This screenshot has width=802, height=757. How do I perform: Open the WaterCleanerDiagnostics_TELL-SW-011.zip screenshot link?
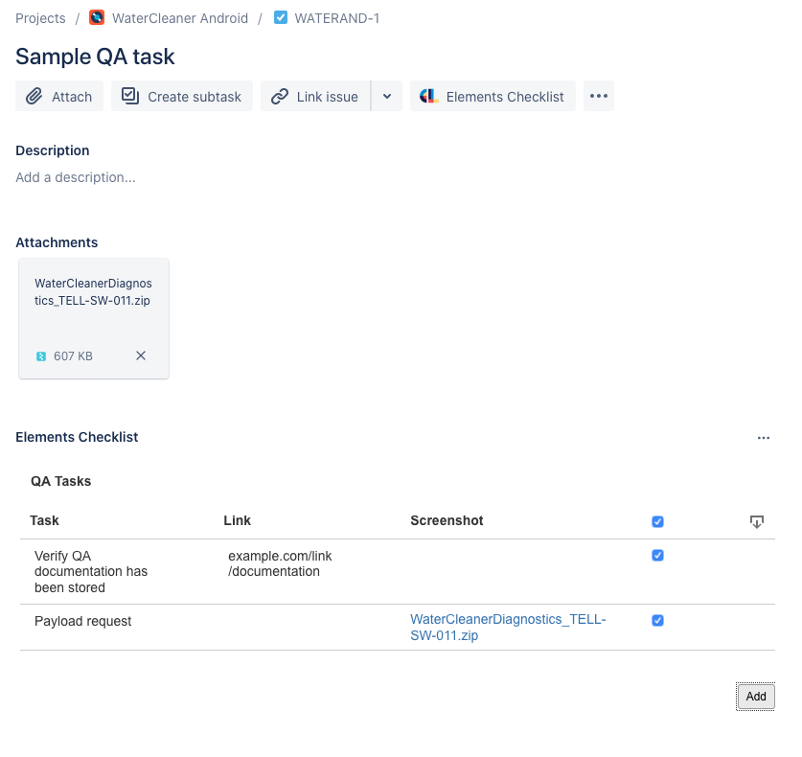tap(508, 627)
